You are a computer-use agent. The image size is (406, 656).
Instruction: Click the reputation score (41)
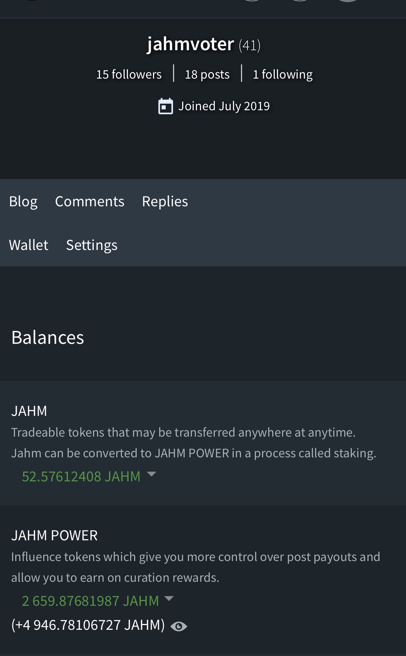(x=249, y=45)
